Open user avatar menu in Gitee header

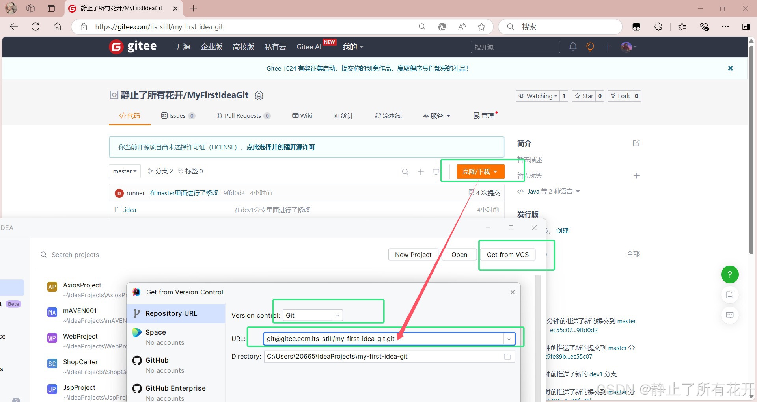pyautogui.click(x=628, y=47)
